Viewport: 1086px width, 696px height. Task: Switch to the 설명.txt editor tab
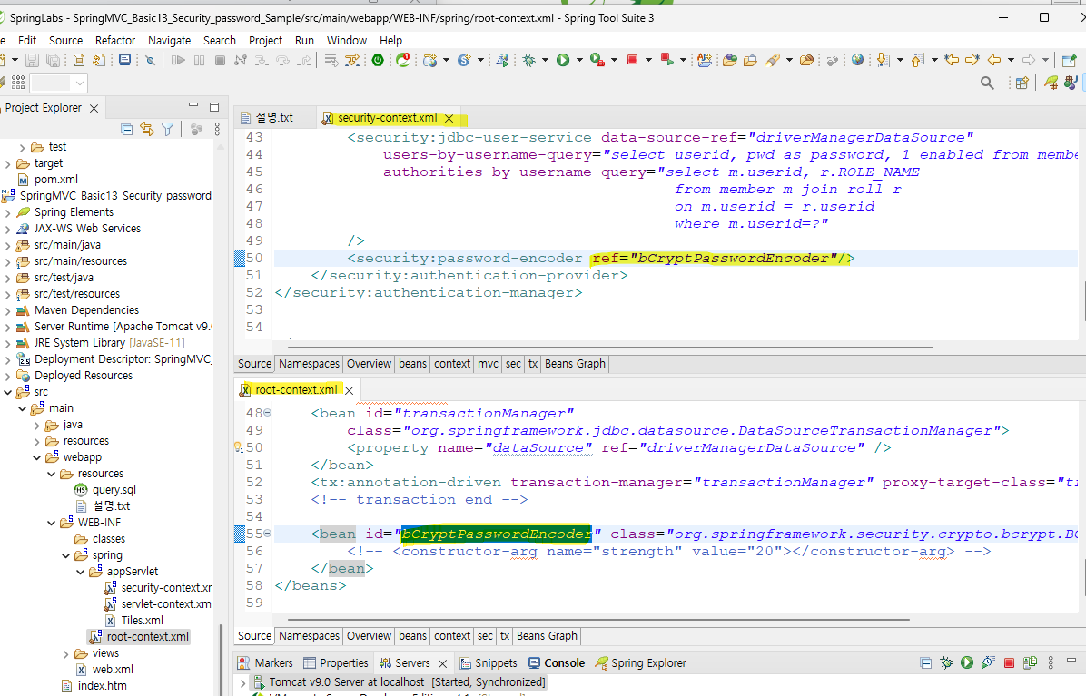pyautogui.click(x=274, y=118)
